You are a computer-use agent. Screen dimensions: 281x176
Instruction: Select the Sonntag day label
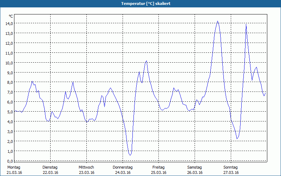230,167
